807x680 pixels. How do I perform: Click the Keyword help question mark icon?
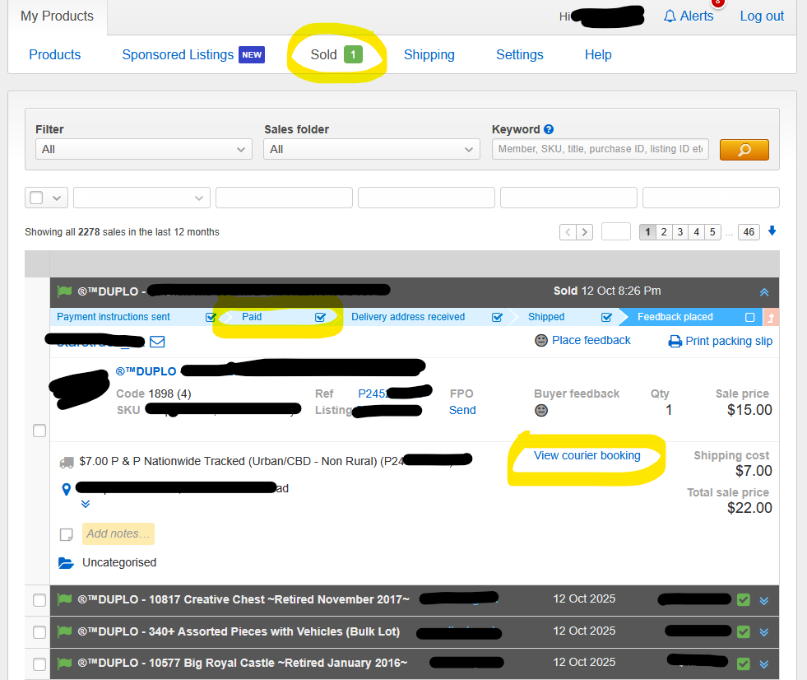coord(549,129)
